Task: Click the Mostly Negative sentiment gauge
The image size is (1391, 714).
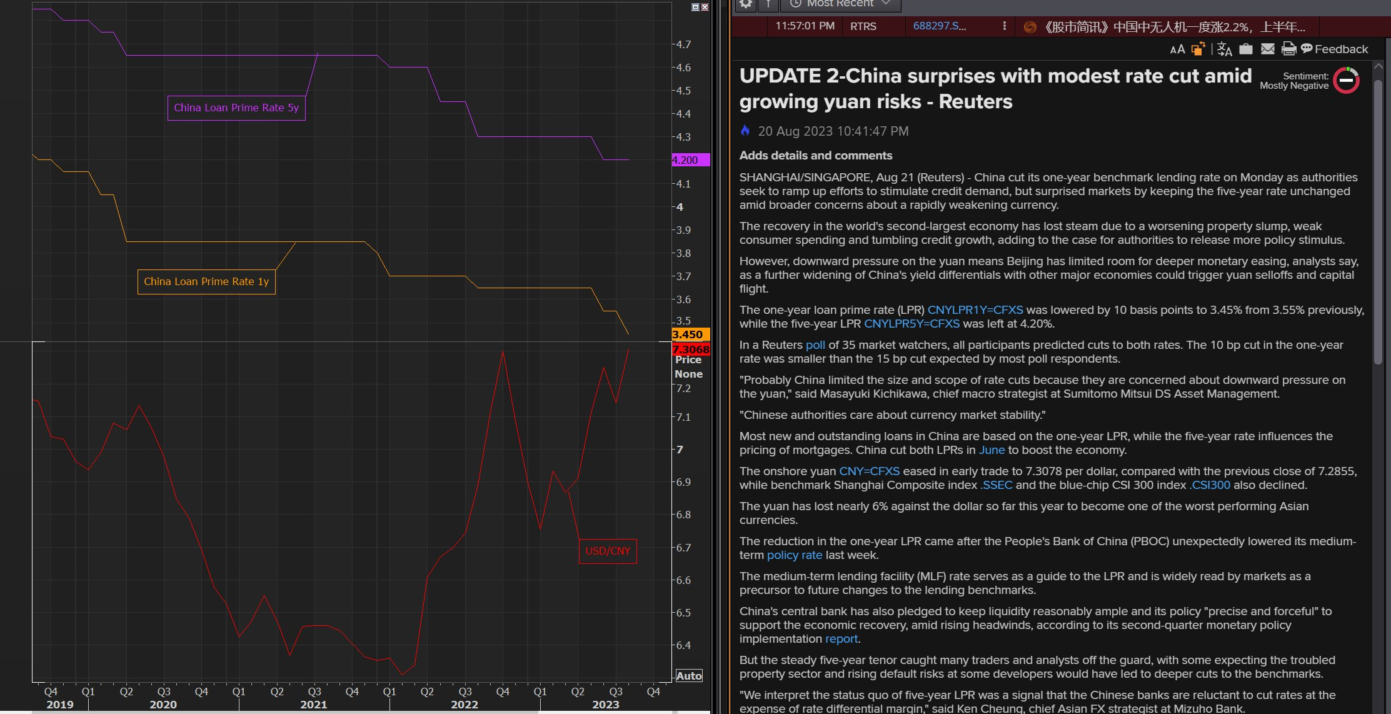Action: (1347, 81)
